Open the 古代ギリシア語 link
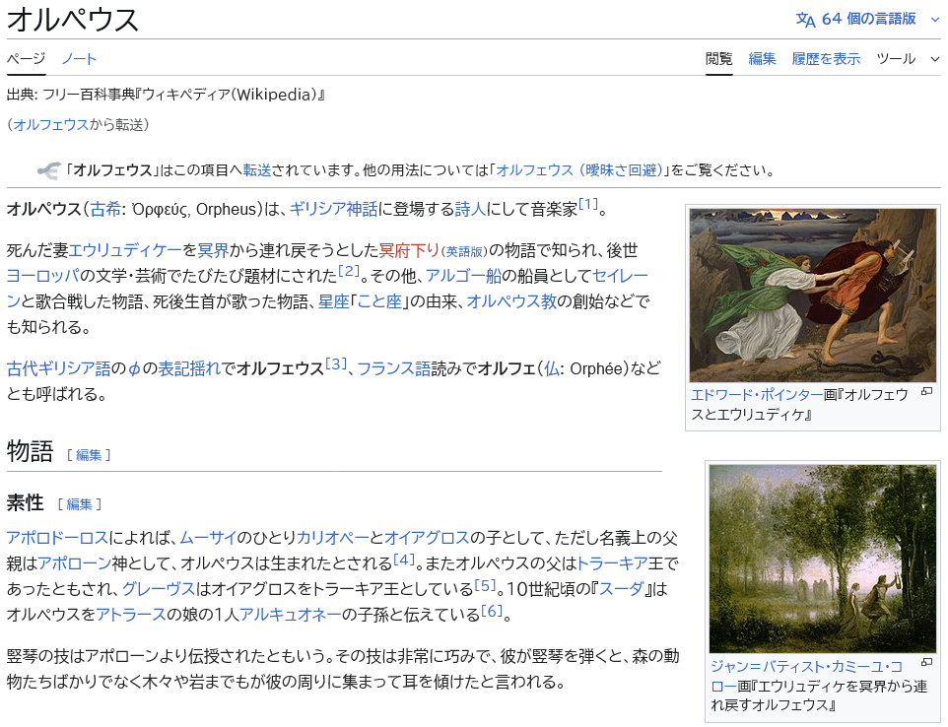Viewport: 948px width, 727px height. [x=59, y=368]
